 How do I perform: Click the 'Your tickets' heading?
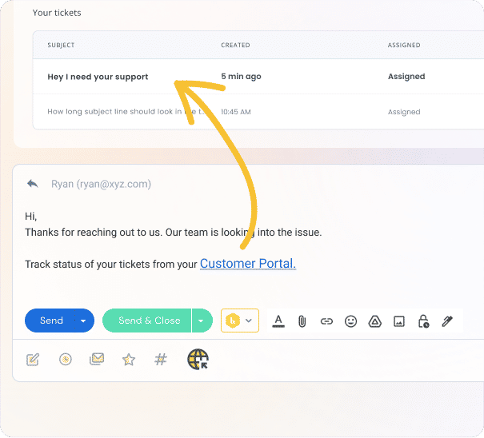tap(57, 13)
